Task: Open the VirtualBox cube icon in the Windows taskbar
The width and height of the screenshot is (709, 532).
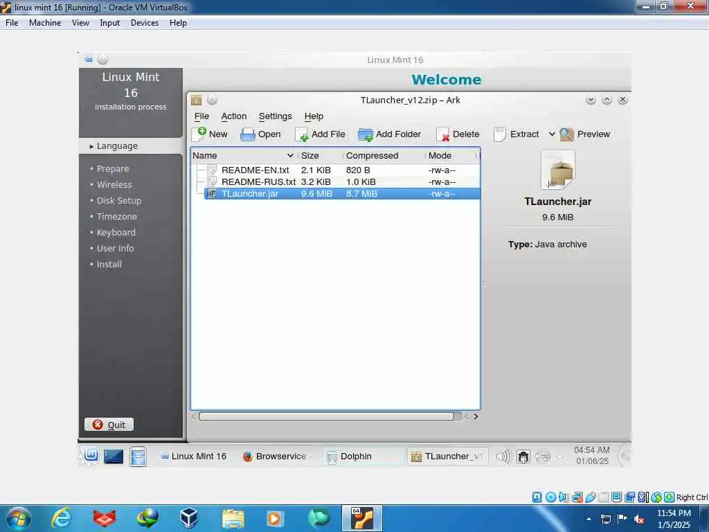Action: click(188, 518)
